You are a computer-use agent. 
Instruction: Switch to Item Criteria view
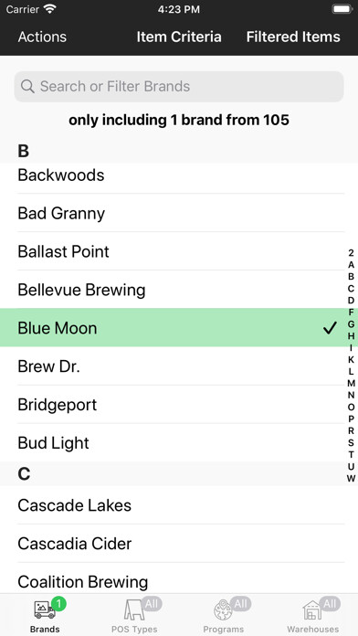pos(179,37)
